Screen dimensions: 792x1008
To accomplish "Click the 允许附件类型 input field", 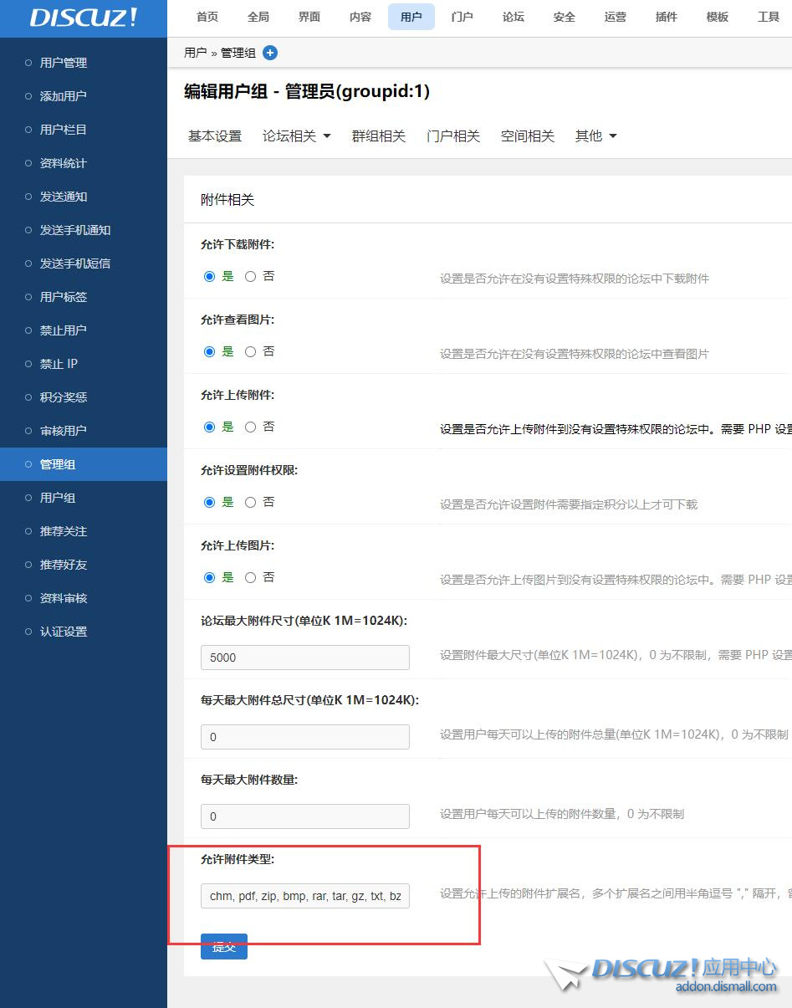I will [x=304, y=896].
